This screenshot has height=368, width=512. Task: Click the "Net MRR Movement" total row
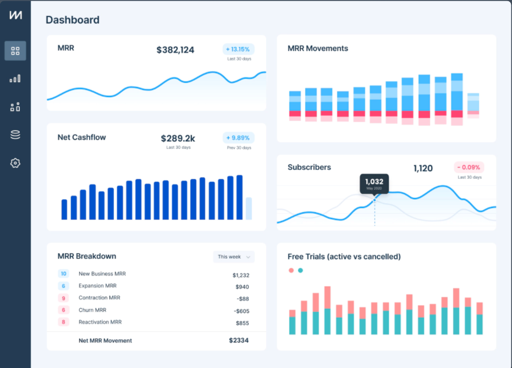click(105, 340)
